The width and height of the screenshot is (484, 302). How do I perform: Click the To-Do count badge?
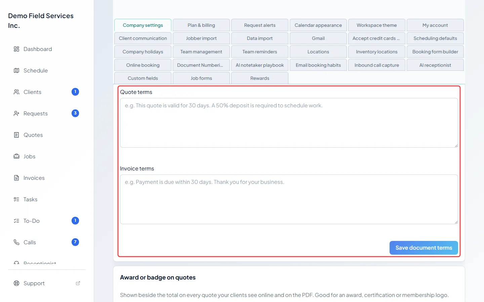click(75, 220)
